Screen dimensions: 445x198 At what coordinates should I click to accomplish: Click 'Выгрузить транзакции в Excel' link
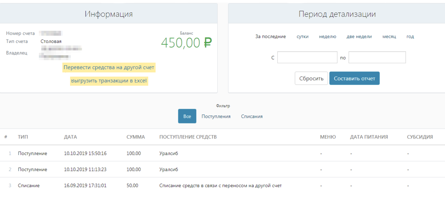click(109, 81)
